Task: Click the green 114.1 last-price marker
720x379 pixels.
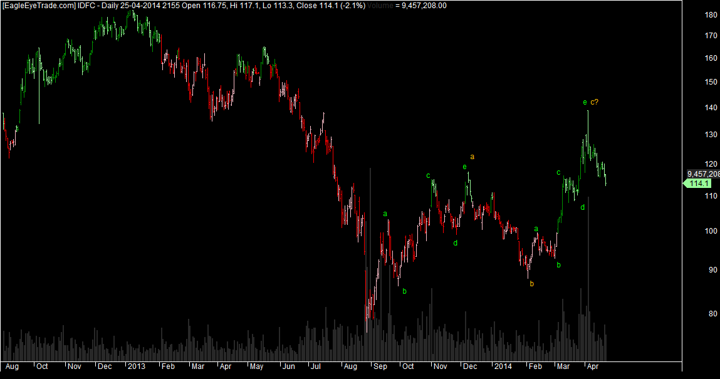Action: coord(697,184)
